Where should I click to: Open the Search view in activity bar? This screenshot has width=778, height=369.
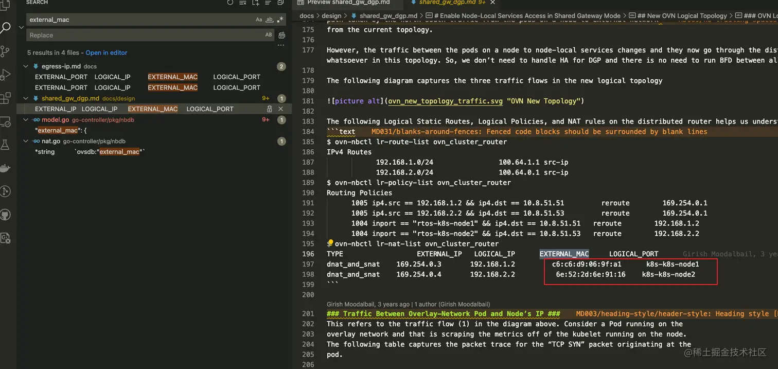tap(5, 28)
